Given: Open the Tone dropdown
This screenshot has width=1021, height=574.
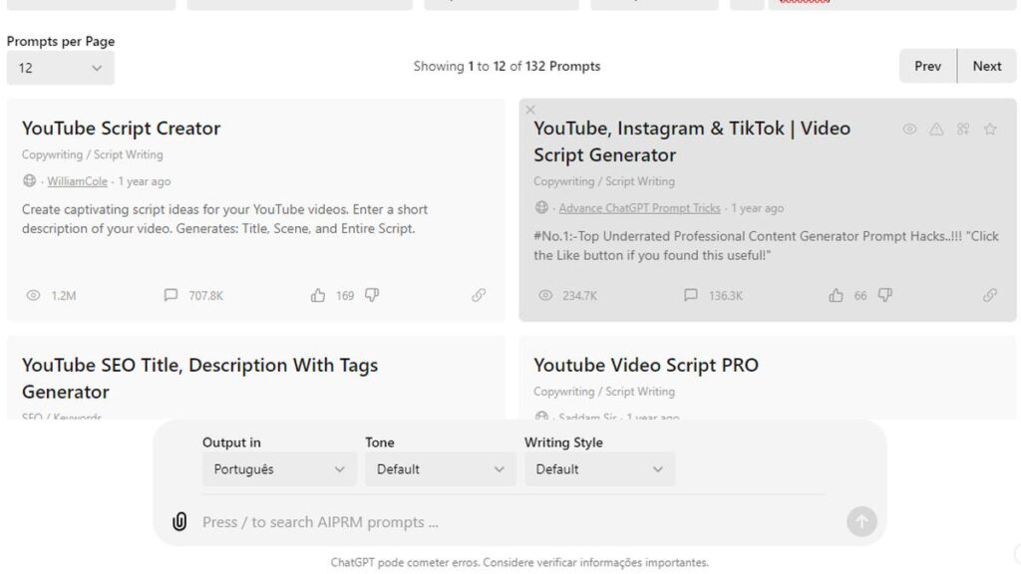Looking at the screenshot, I should pyautogui.click(x=440, y=469).
